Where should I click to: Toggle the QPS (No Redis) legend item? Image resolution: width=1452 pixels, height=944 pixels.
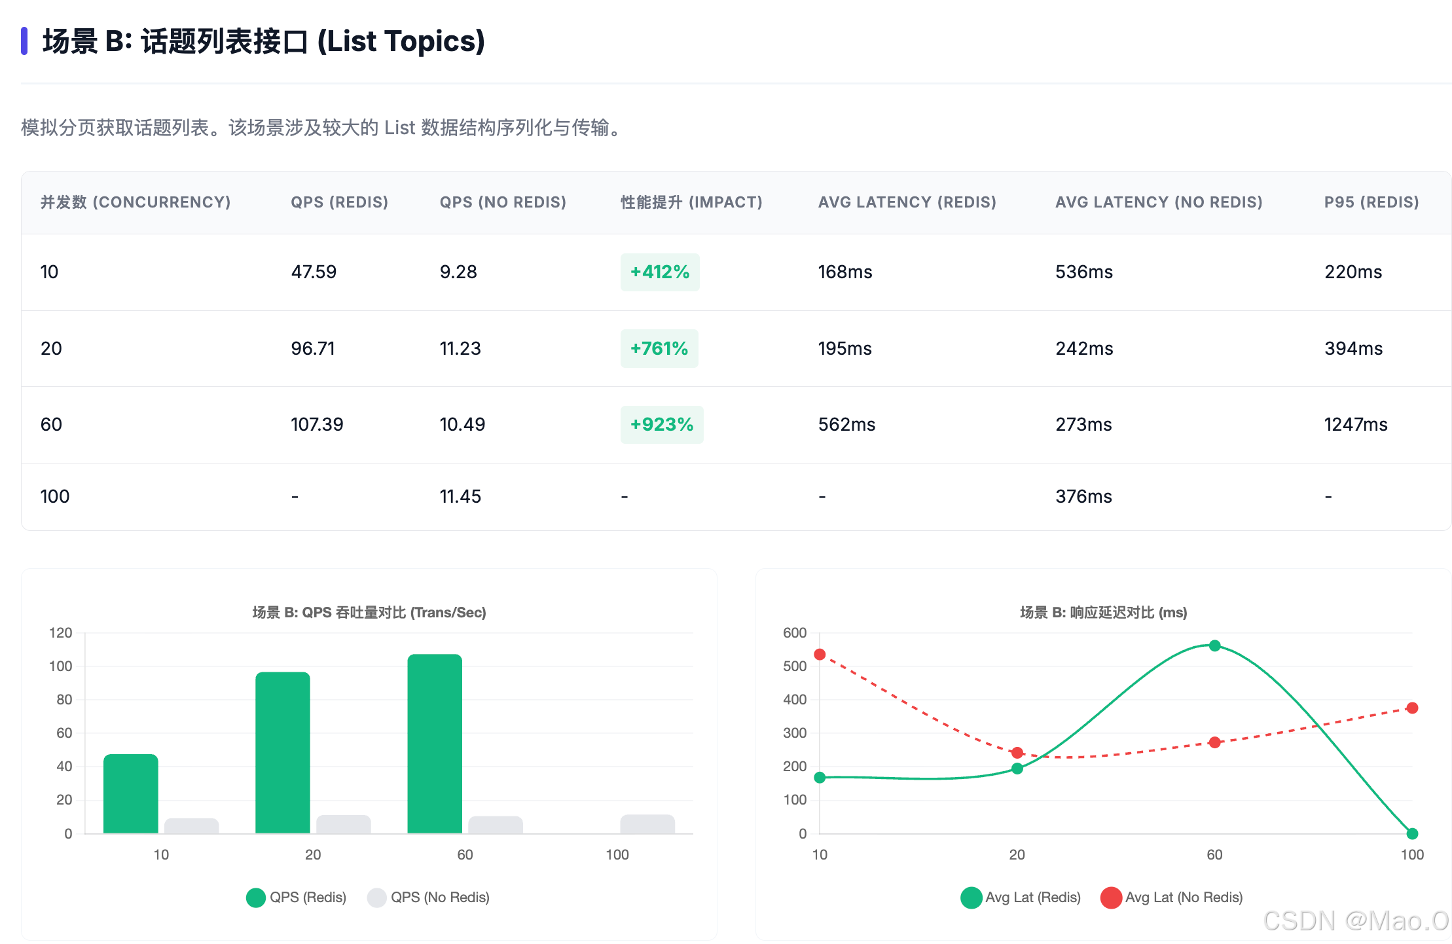click(439, 897)
